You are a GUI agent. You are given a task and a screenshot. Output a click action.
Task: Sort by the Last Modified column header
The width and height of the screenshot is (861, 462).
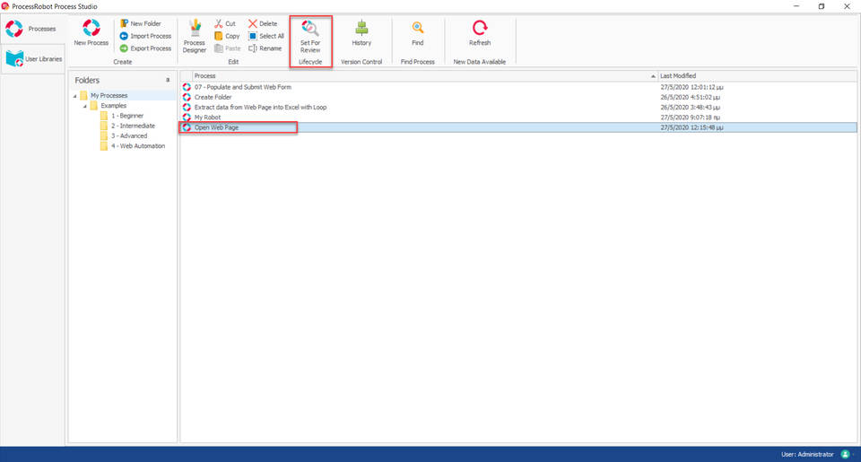click(x=757, y=76)
